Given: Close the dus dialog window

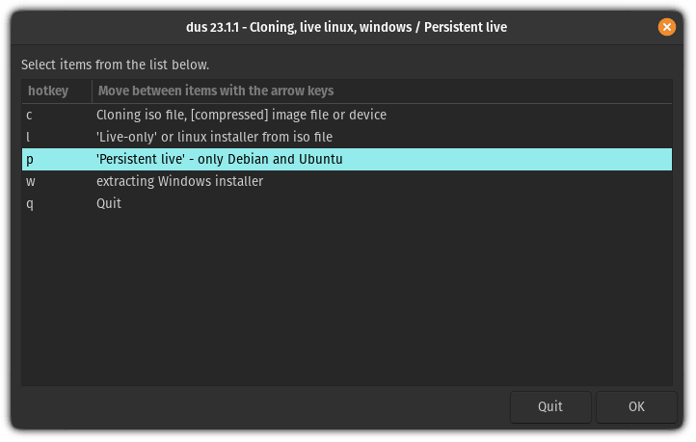Looking at the screenshot, I should pyautogui.click(x=667, y=27).
